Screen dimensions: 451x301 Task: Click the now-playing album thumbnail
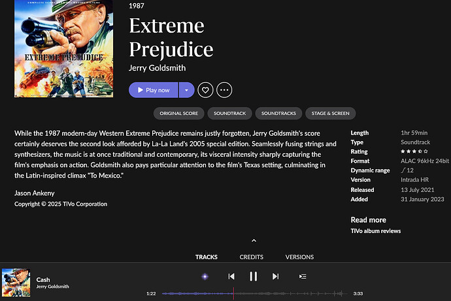click(16, 282)
